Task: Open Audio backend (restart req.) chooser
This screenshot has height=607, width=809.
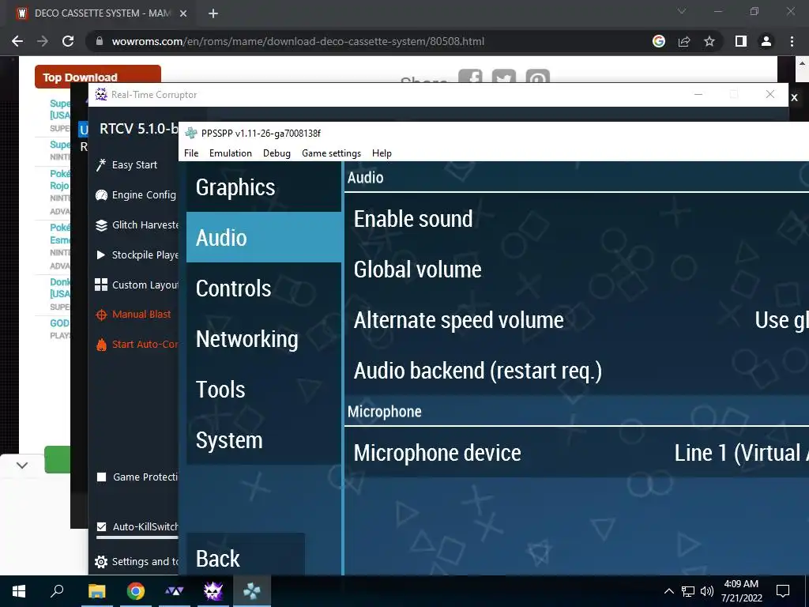Action: click(x=576, y=371)
